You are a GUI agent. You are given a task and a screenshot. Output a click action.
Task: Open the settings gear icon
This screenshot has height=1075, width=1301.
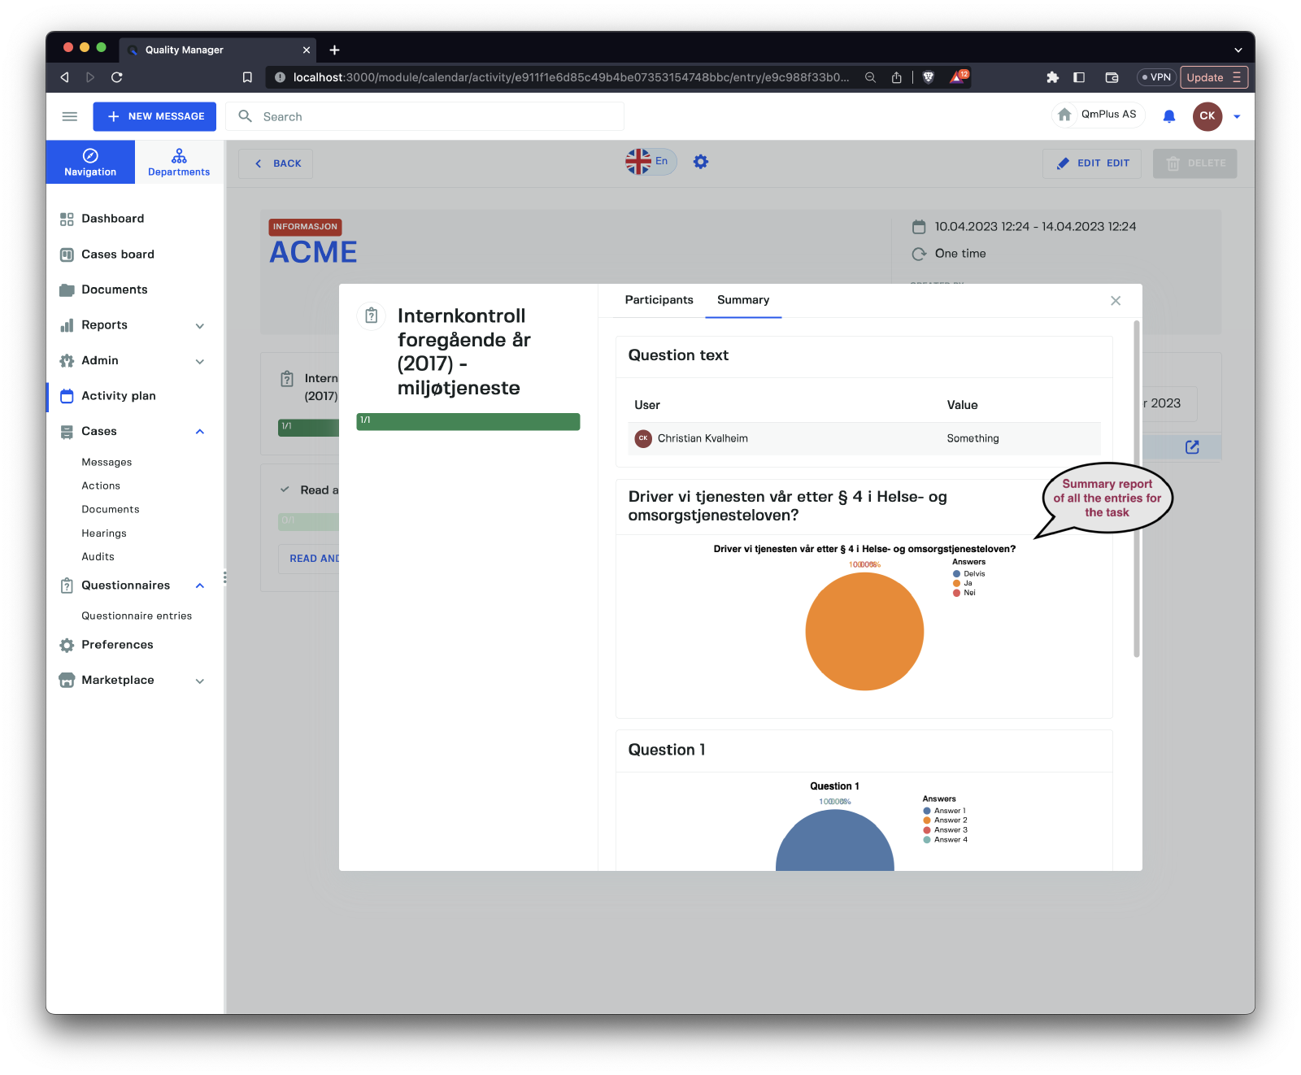pos(700,162)
